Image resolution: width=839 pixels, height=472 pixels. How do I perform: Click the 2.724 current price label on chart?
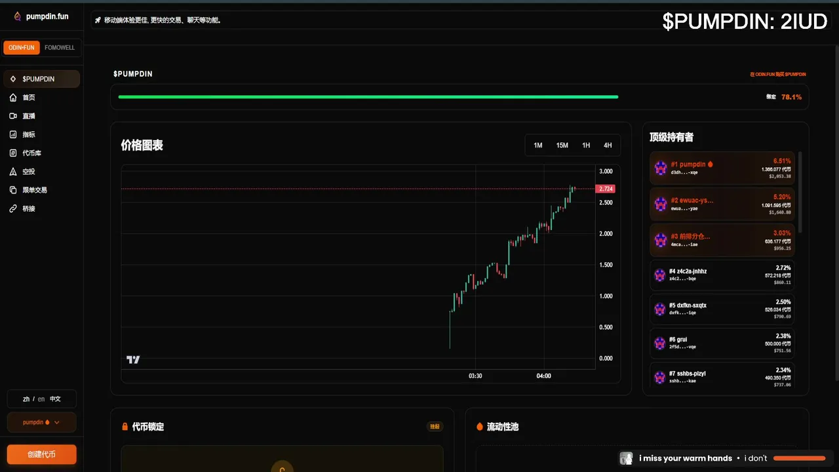point(606,189)
